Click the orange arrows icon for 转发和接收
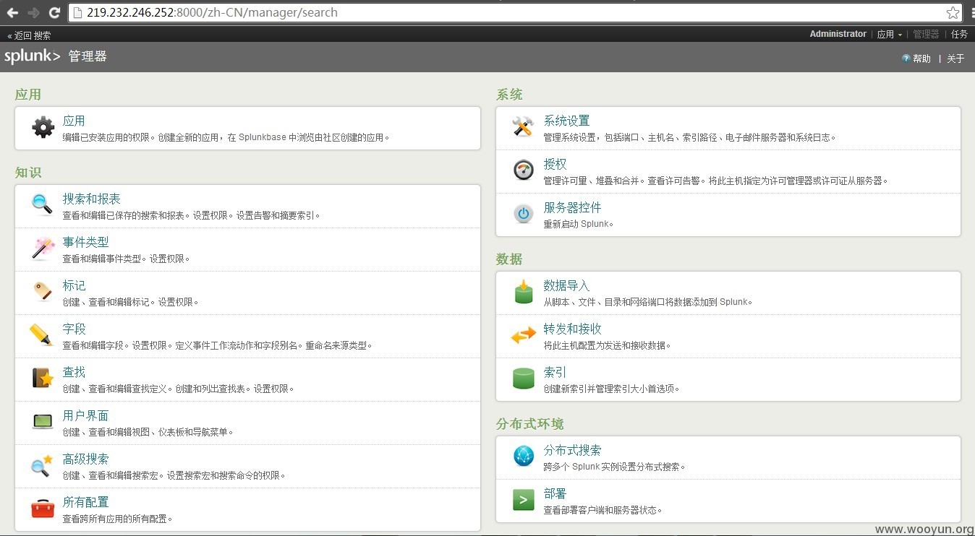975x536 pixels. click(523, 336)
